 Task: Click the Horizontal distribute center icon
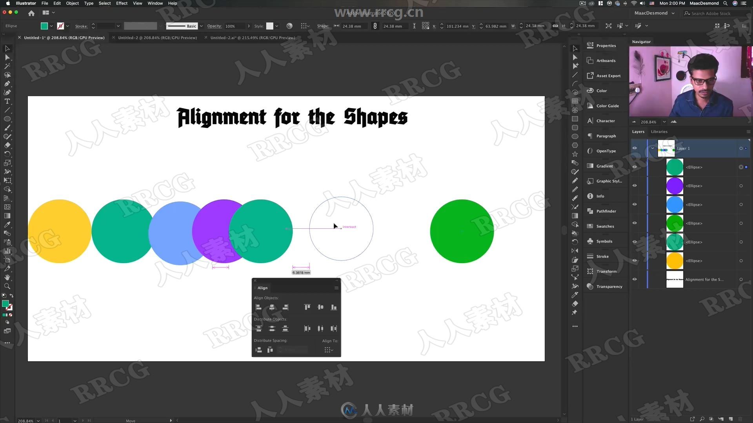tap(321, 329)
